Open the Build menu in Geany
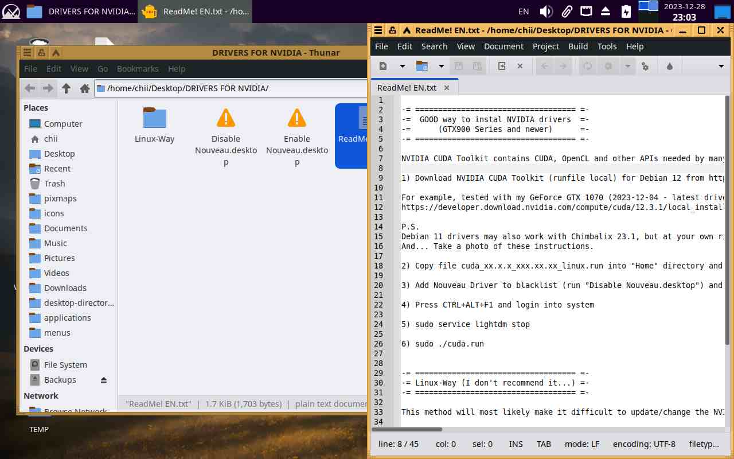 [x=577, y=46]
